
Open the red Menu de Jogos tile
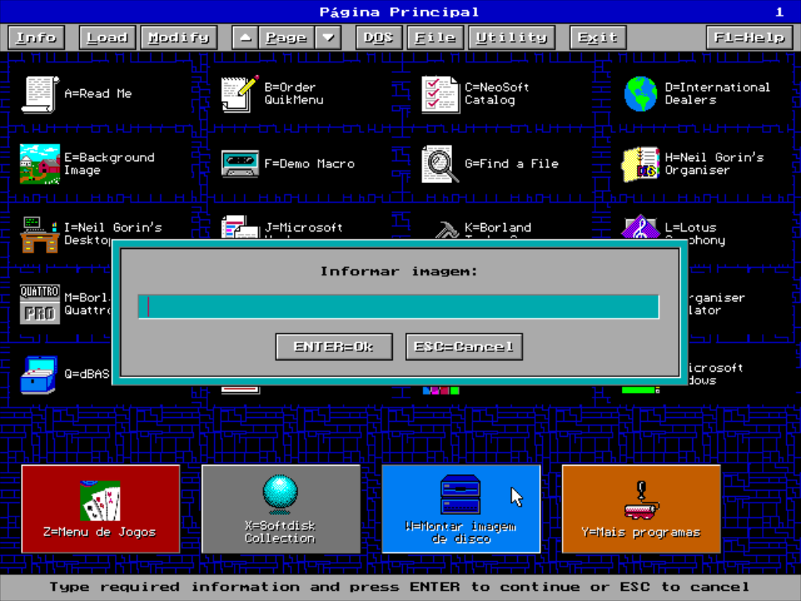tap(101, 509)
